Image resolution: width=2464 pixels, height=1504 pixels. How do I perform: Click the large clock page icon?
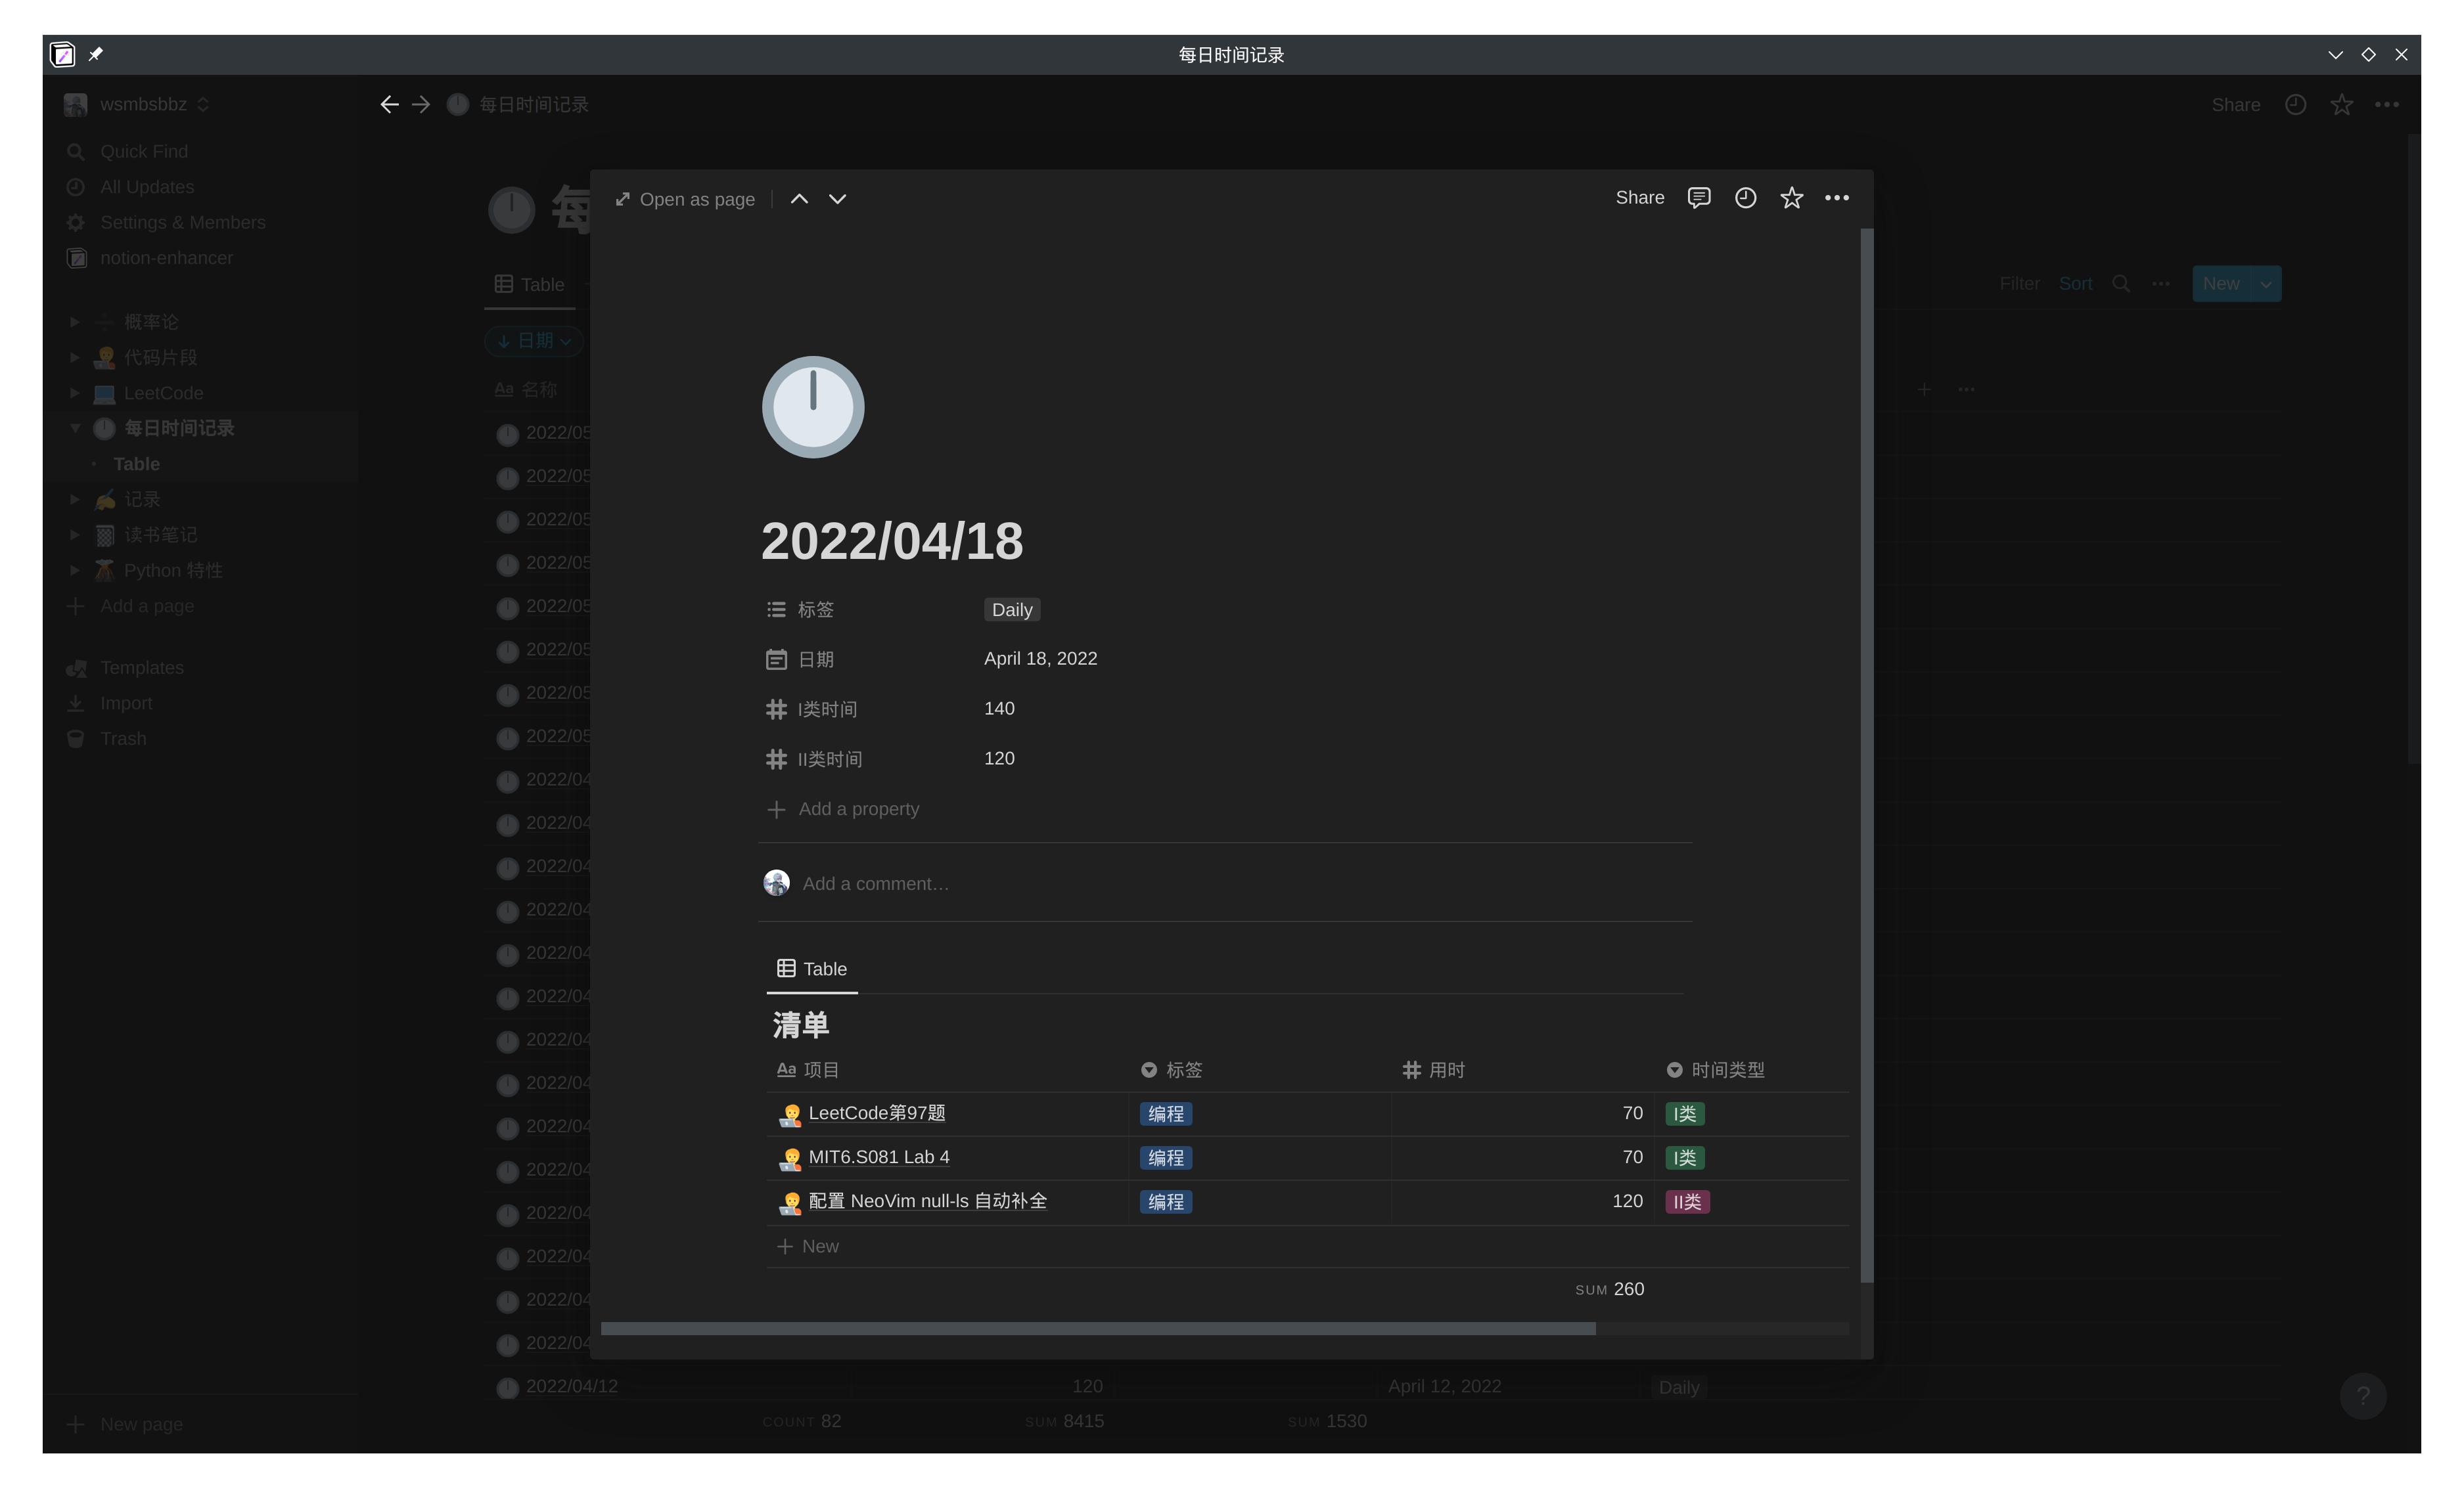(813, 407)
